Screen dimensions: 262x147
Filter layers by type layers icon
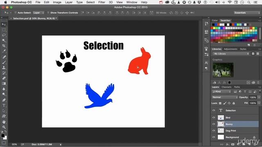coord(245,91)
